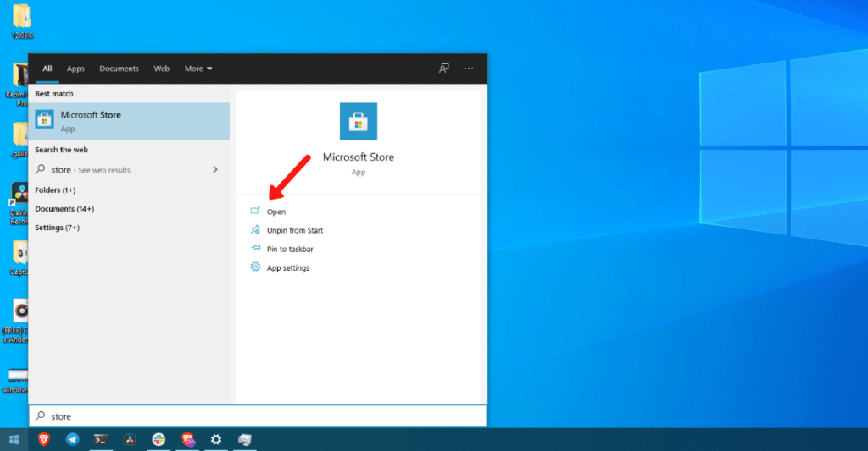
Task: Switch to the Apps search tab
Action: point(75,69)
